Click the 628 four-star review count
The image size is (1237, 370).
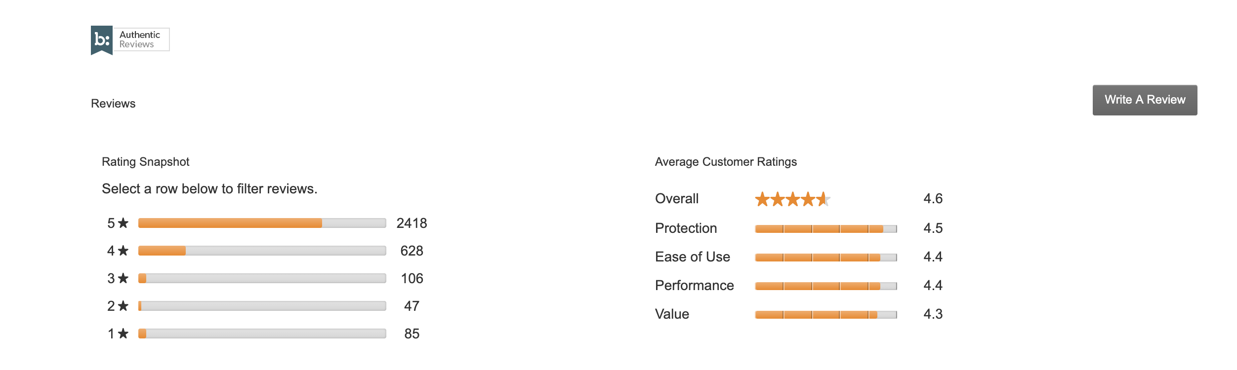(x=412, y=251)
